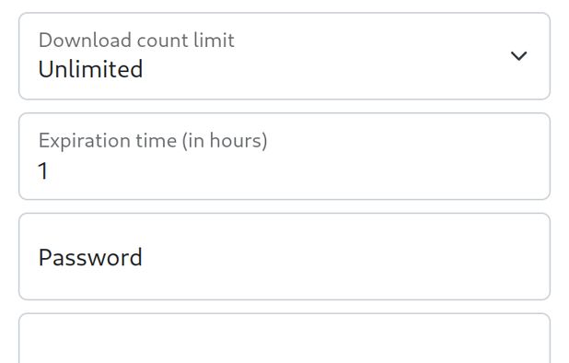The height and width of the screenshot is (363, 569).
Task: Focus the Password input field
Action: (284, 256)
